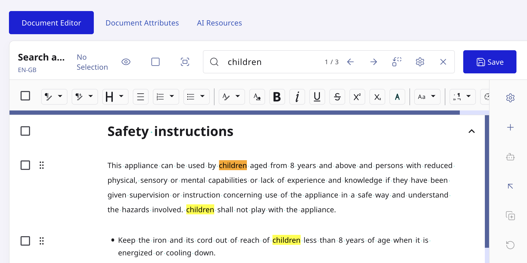This screenshot has width=527, height=263.
Task: Toggle strikethrough formatting
Action: pyautogui.click(x=337, y=97)
